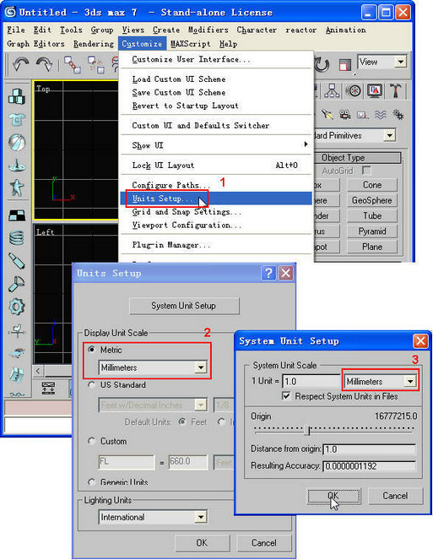
Task: Toggle the AutoGrid checkbox
Action: 365,171
